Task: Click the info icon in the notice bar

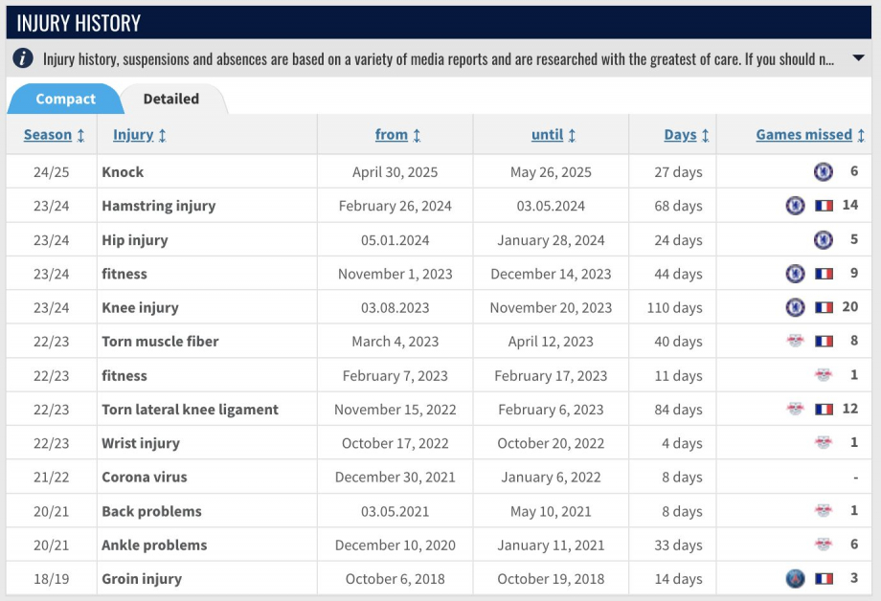Action: (x=24, y=58)
